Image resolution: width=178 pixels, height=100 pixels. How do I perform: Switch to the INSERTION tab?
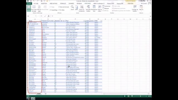point(44,4)
